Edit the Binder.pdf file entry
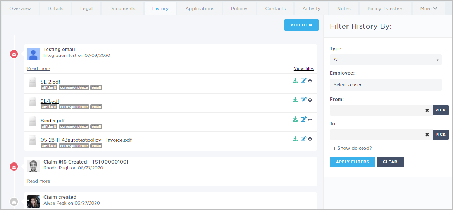The image size is (453, 210). click(303, 120)
